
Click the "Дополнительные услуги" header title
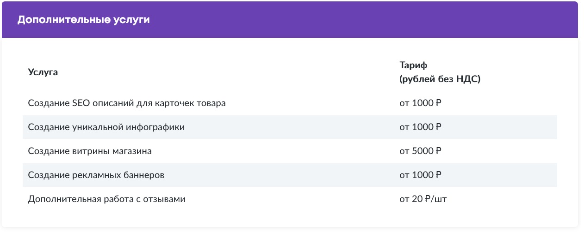(x=84, y=20)
